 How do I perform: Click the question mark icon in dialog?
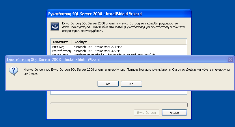pos(14,71)
